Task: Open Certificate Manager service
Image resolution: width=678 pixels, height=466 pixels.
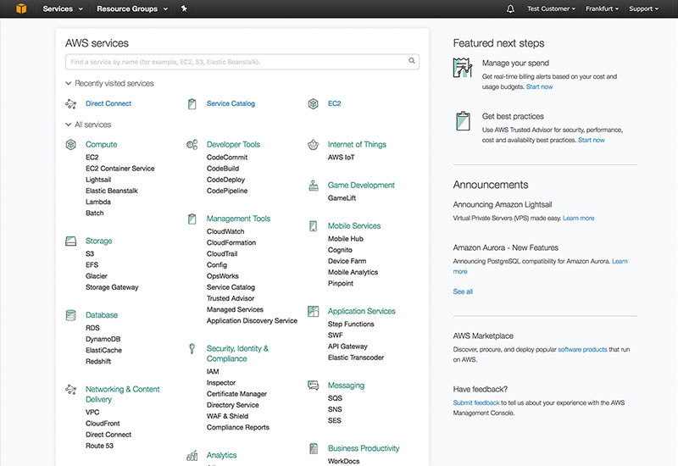Action: (236, 394)
